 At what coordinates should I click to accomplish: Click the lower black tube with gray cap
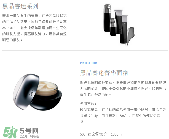click(124, 29)
